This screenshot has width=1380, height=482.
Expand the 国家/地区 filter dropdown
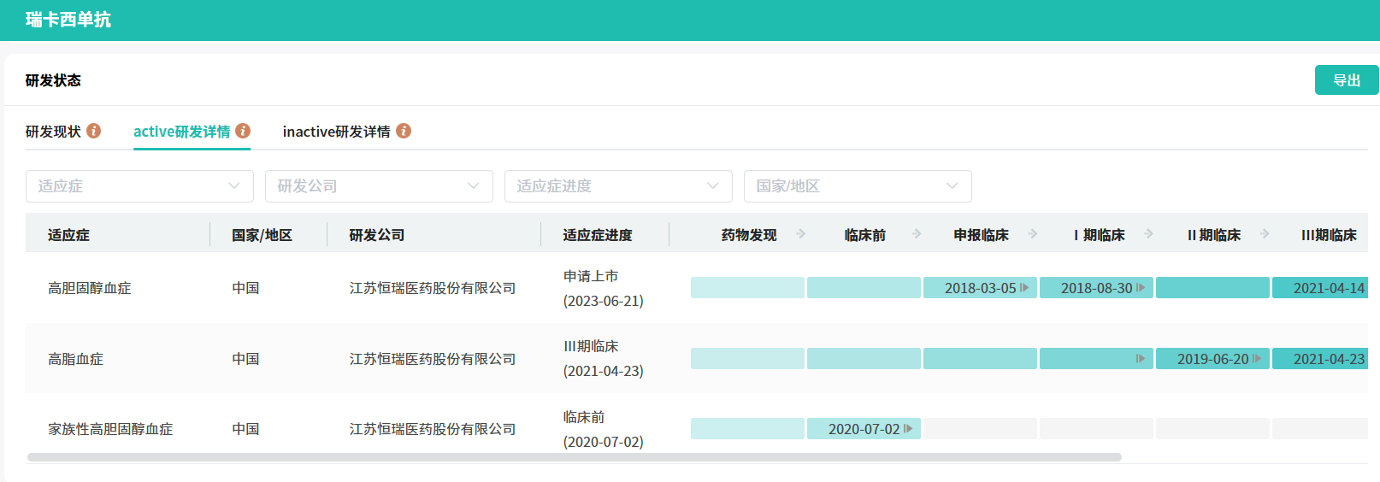click(858, 186)
